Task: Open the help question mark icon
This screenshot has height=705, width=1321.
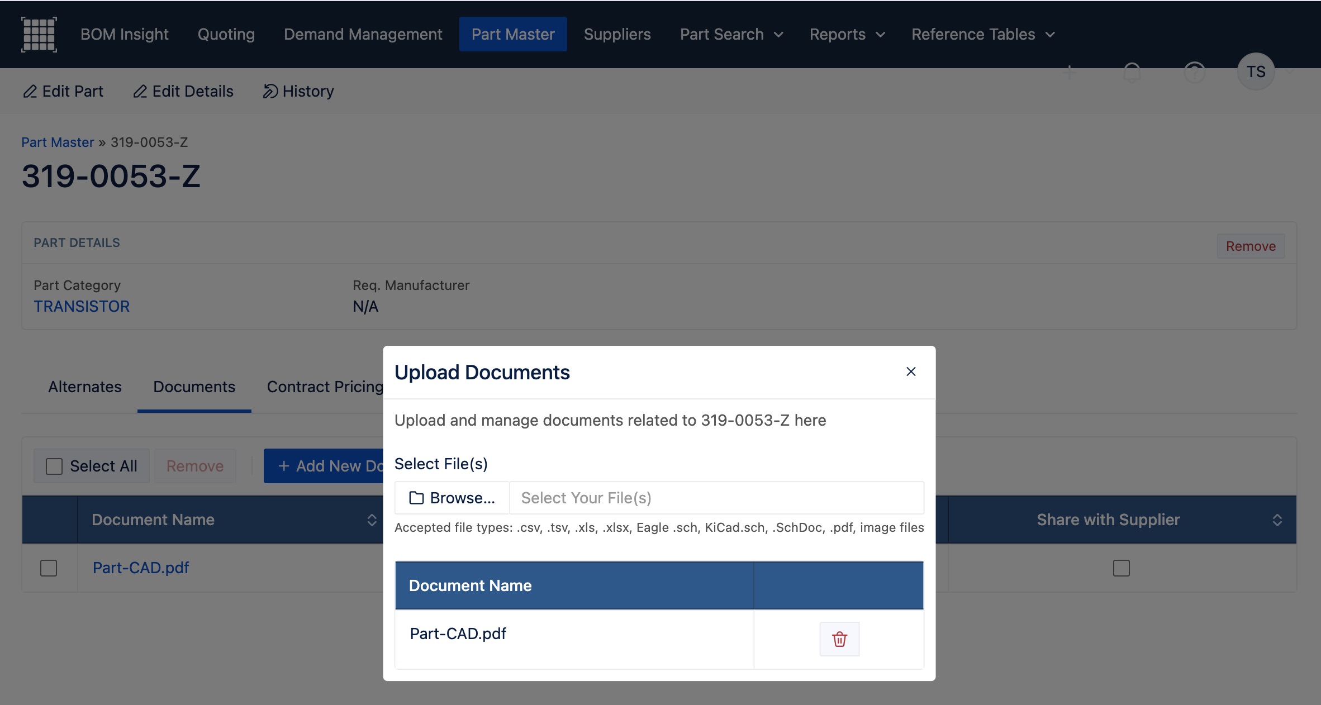Action: pyautogui.click(x=1194, y=73)
